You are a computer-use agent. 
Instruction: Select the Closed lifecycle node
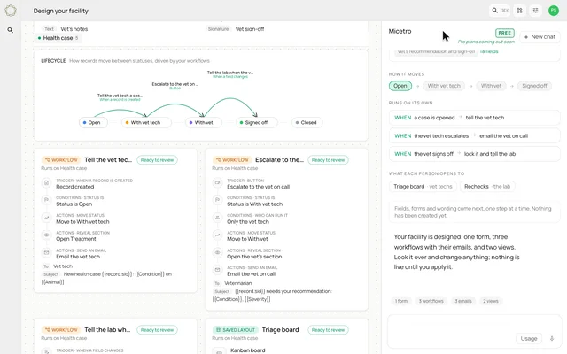coord(307,122)
